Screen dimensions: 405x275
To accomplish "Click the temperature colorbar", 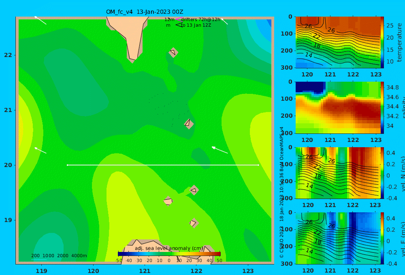I will (382, 42).
